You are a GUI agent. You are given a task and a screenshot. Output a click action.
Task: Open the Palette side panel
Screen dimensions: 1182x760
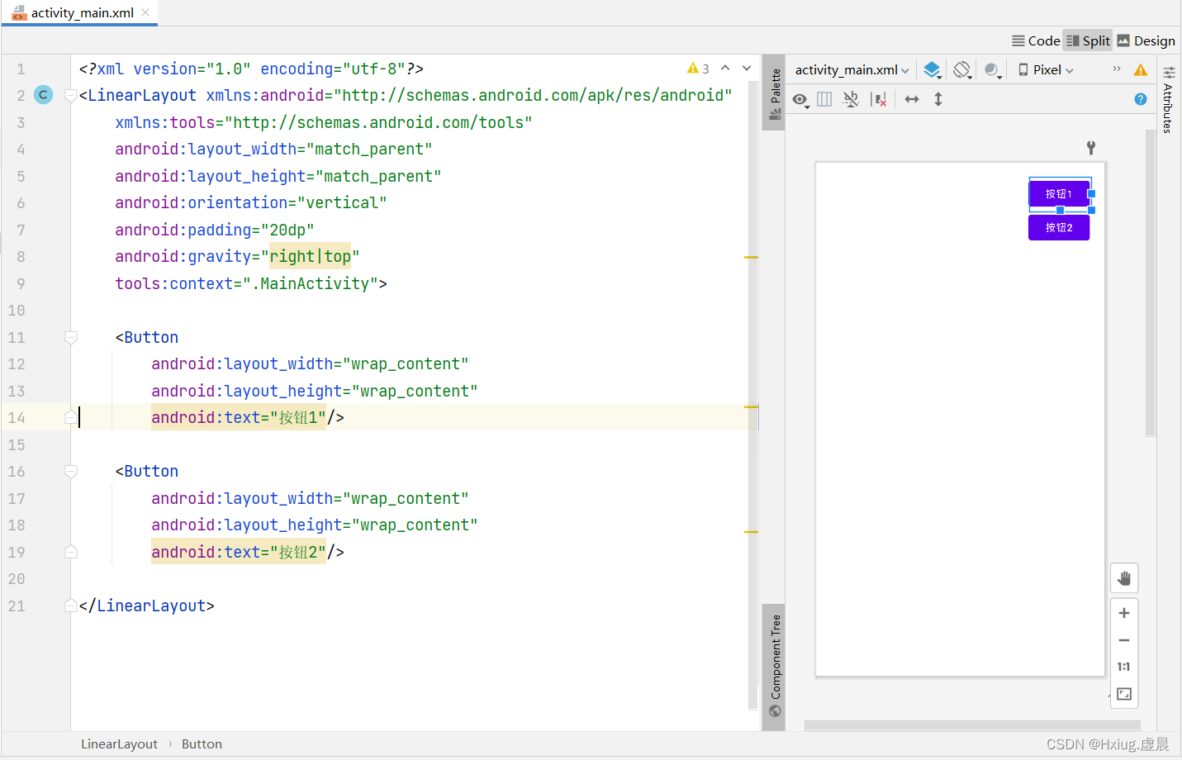(775, 93)
